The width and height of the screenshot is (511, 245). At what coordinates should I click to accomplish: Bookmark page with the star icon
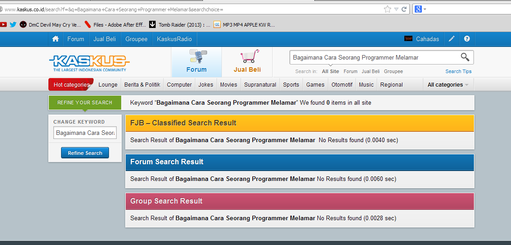[387, 9]
